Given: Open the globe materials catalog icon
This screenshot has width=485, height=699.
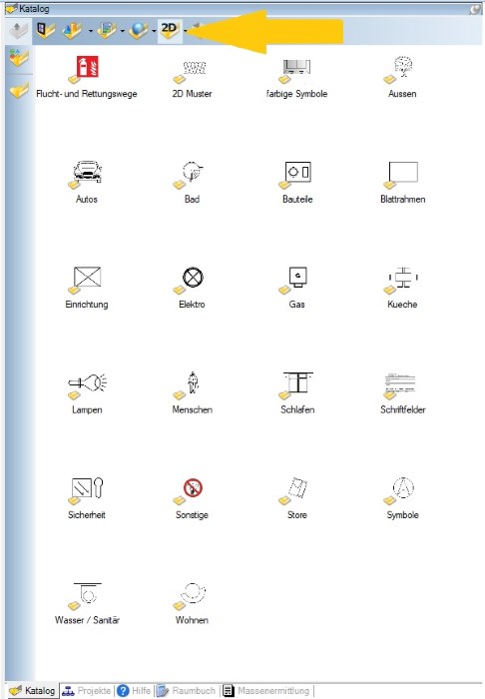Looking at the screenshot, I should [139, 31].
